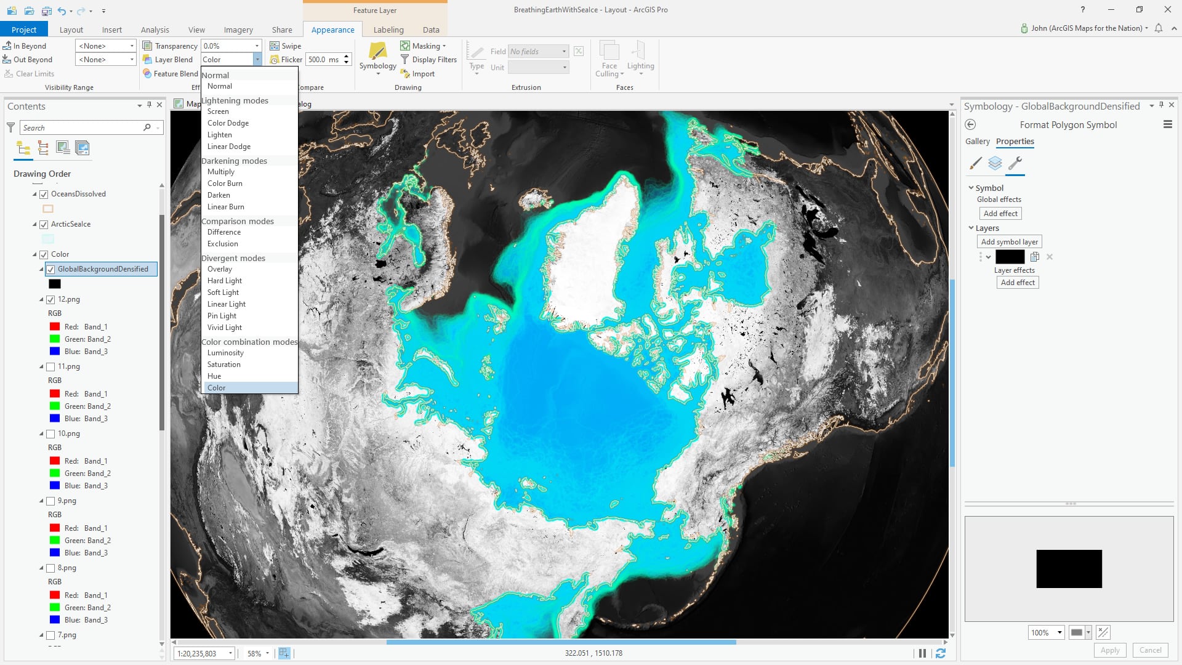Collapse the OceansDissolved layer
Image resolution: width=1182 pixels, height=665 pixels.
click(x=34, y=195)
